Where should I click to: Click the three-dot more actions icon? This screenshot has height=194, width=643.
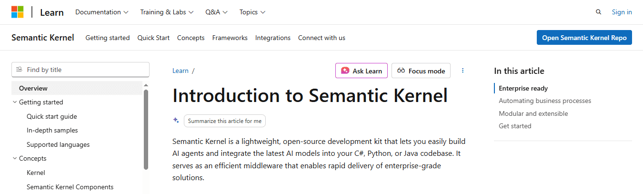coord(462,71)
